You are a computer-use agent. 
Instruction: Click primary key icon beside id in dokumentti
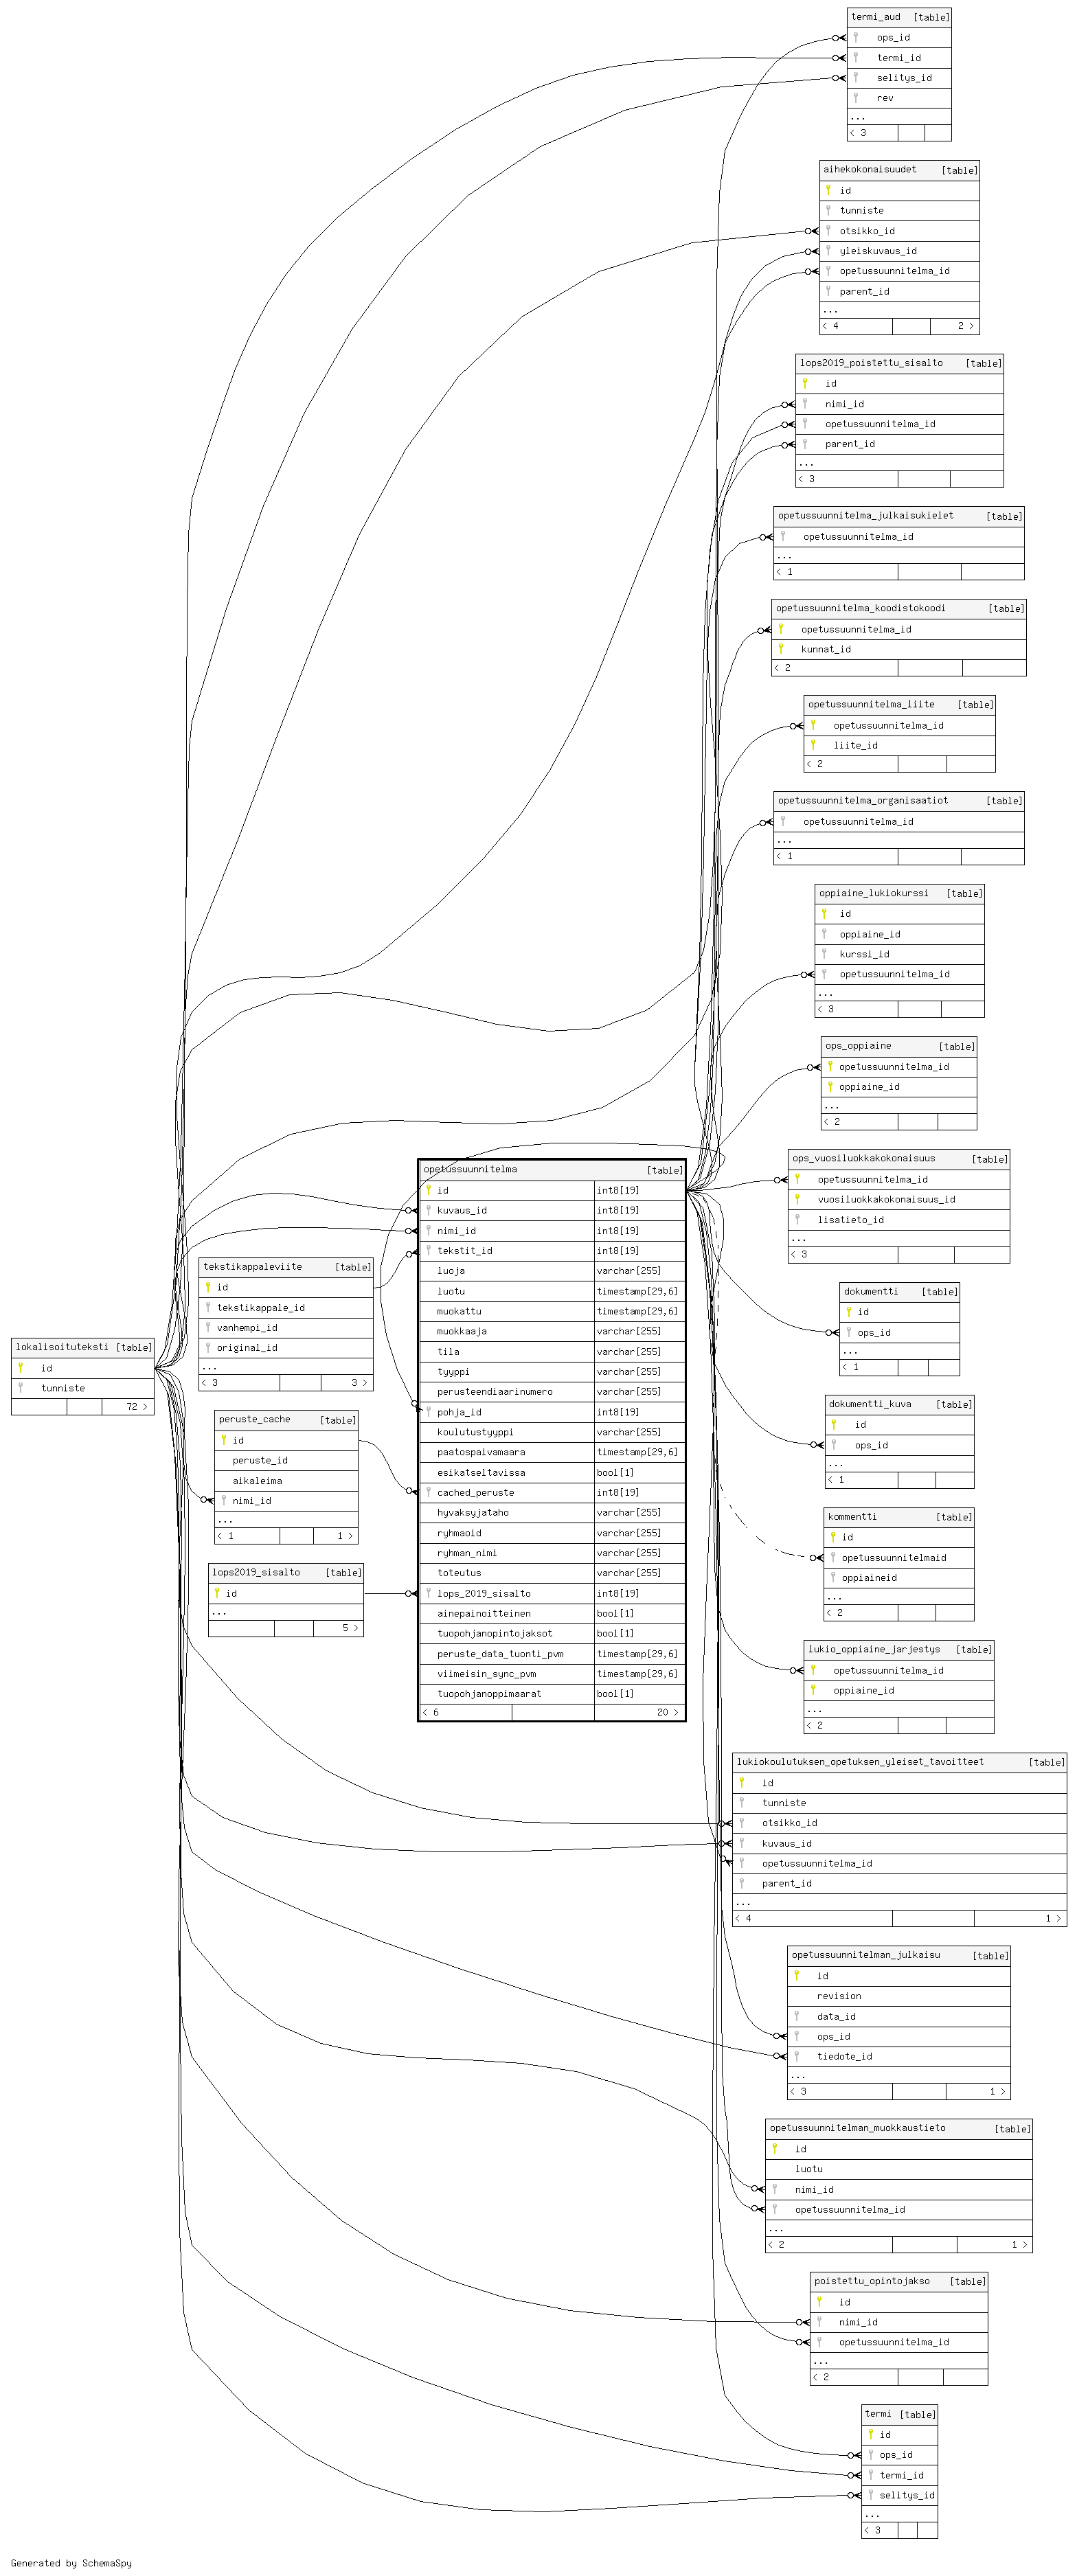849,1312
